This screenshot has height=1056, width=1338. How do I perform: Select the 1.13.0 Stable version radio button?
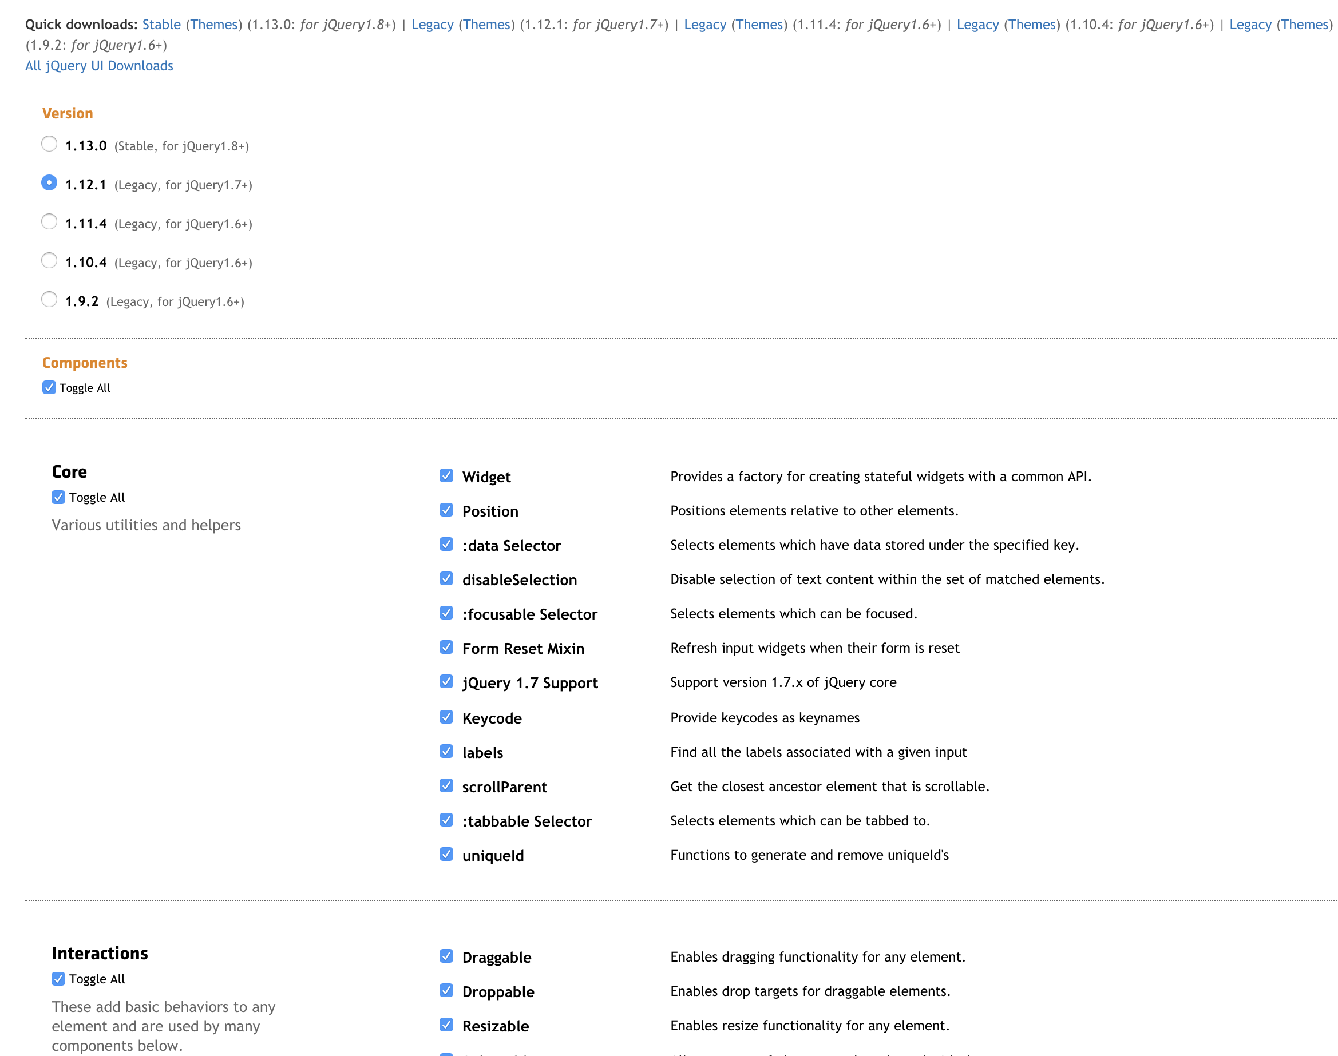click(x=49, y=144)
